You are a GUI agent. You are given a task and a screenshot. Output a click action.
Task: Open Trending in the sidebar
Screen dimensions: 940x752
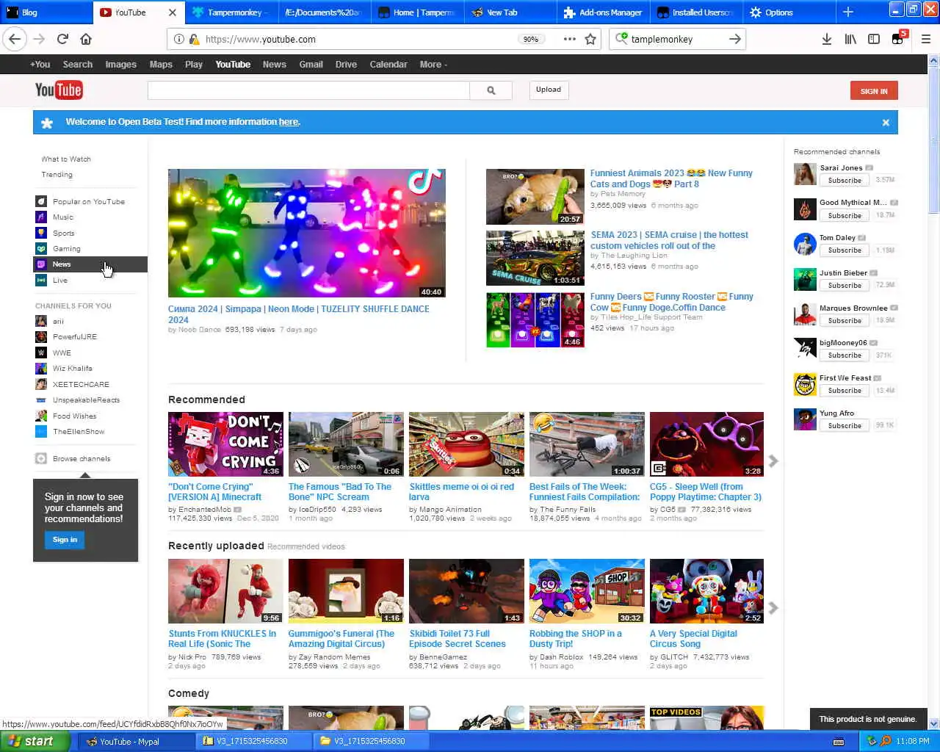tap(57, 175)
